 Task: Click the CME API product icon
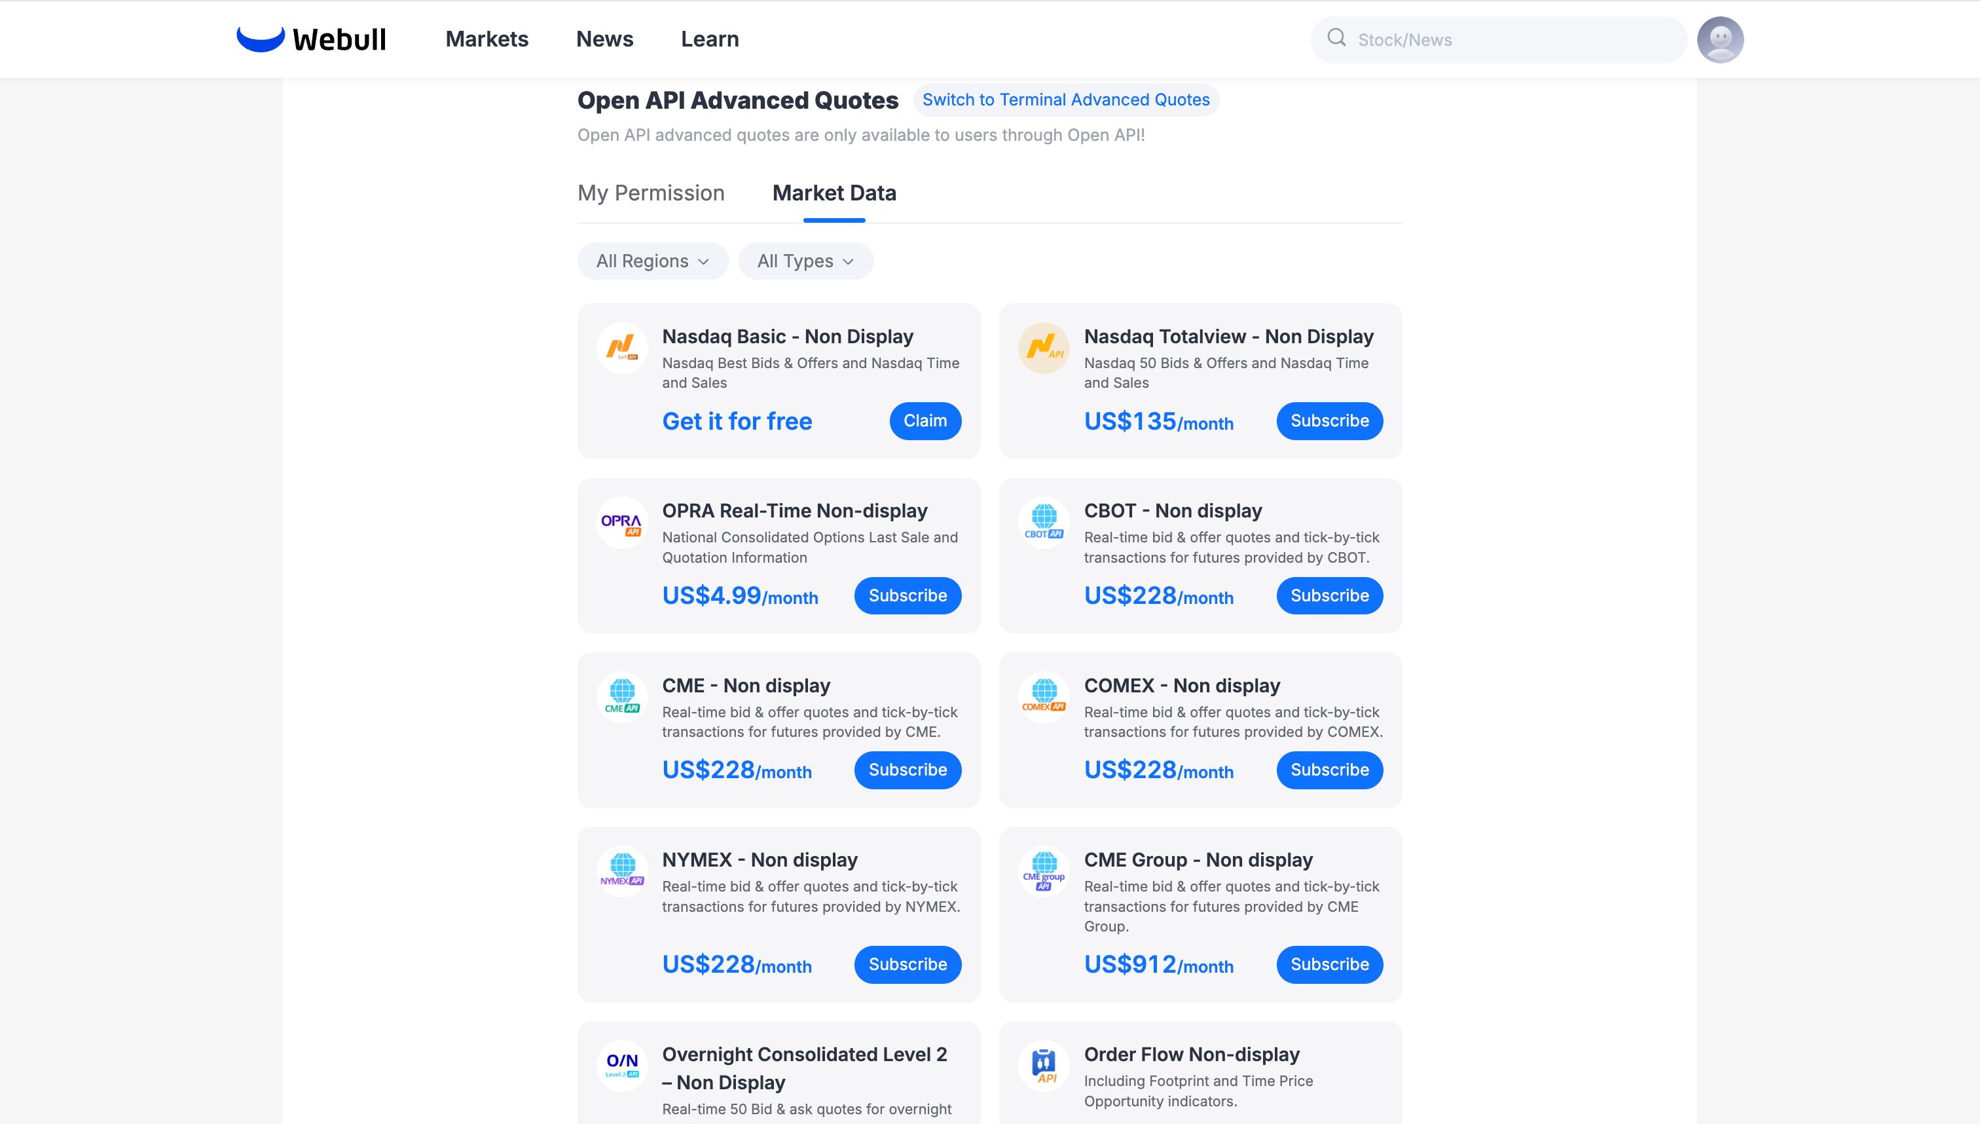click(622, 697)
